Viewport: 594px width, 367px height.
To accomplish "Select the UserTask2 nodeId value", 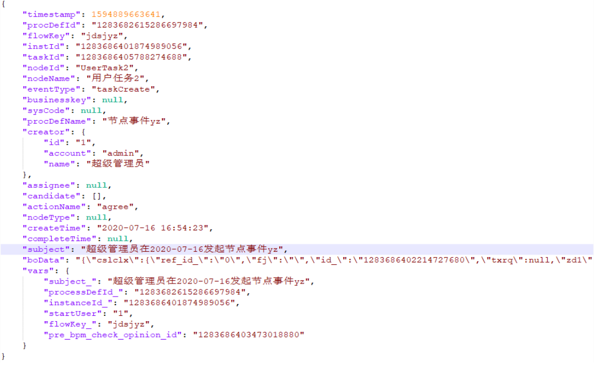I will 104,68.
